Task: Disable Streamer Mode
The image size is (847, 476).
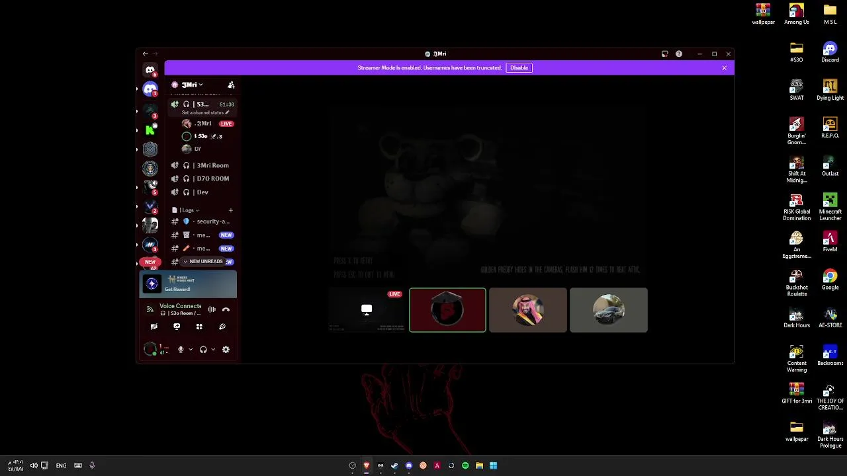Action: (519, 68)
